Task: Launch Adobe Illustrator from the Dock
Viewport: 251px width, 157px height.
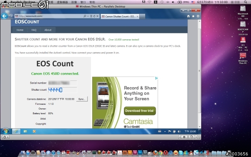Action: (130, 153)
